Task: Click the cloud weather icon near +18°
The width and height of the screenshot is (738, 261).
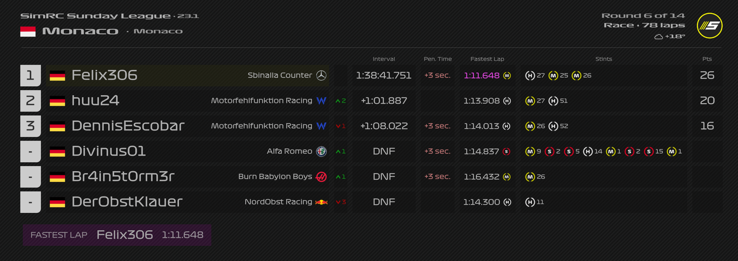Action: click(x=658, y=37)
